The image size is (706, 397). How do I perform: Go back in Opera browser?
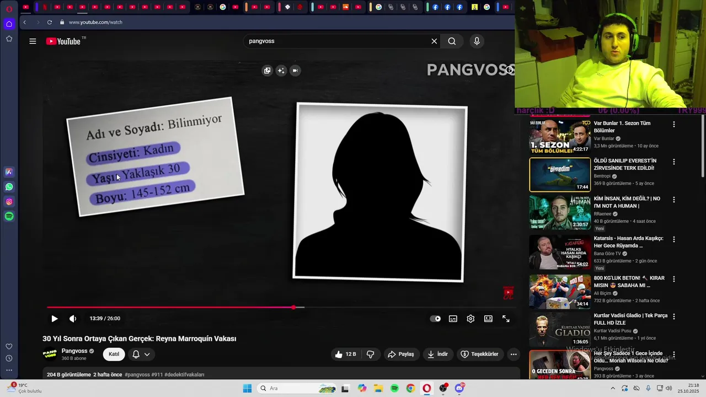pos(24,22)
